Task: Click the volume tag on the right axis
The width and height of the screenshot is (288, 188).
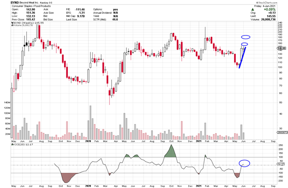Action: tap(282, 132)
